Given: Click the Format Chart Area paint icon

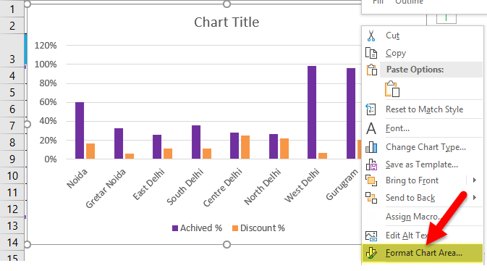Looking at the screenshot, I should tap(371, 253).
